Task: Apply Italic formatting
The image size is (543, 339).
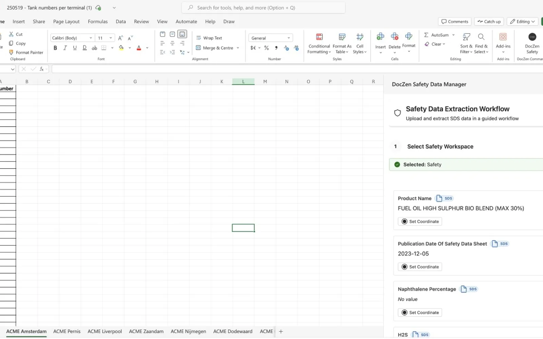Action: point(65,48)
